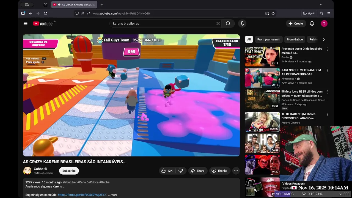Open Gabbe channel avatar
This screenshot has height=198, width=352.
pos(27,171)
